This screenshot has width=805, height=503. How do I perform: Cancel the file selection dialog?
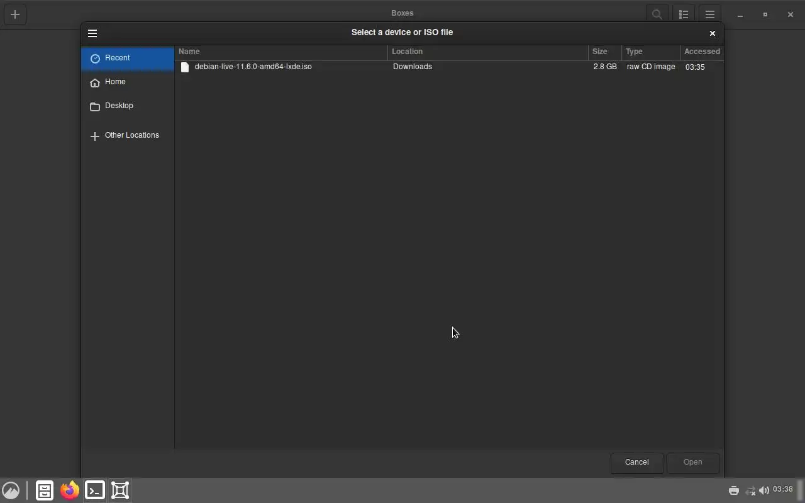coord(637,463)
